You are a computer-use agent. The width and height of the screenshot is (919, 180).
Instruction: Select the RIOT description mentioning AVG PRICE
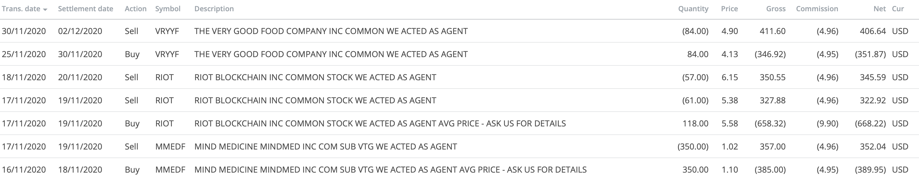click(380, 123)
